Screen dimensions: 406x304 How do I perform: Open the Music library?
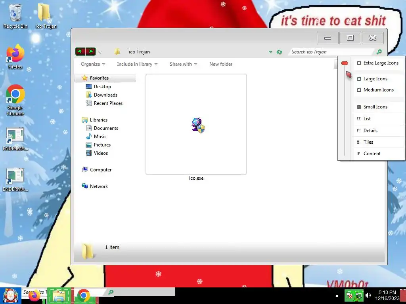[96, 136]
